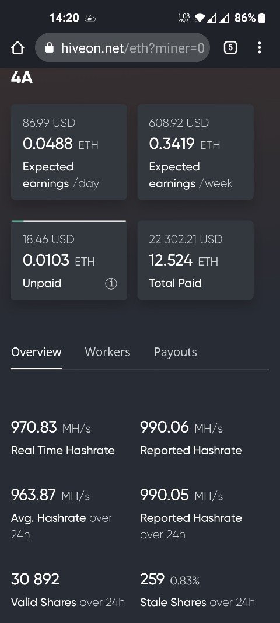Tap the Valid Shares 30 892 value
This screenshot has height=623, width=280.
(x=36, y=579)
